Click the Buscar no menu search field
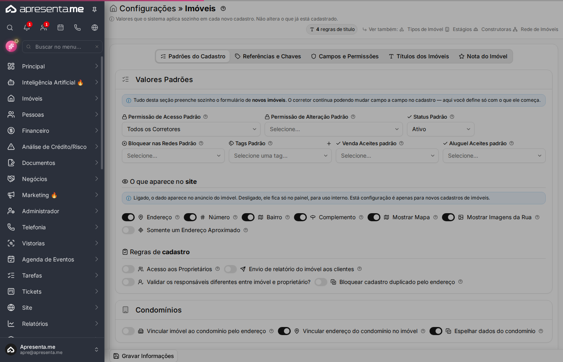The height and width of the screenshot is (362, 563). [x=62, y=47]
